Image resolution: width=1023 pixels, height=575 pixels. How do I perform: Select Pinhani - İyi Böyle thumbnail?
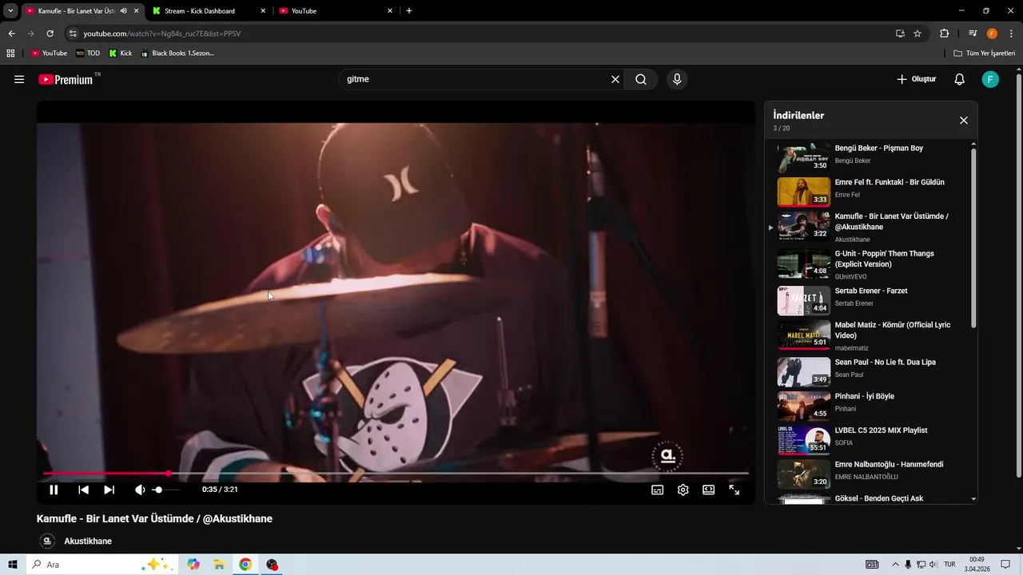pos(804,406)
